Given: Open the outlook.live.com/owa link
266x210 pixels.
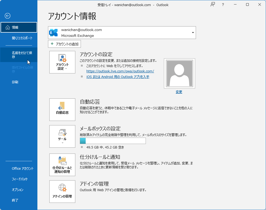Looking at the screenshot, I should (120, 71).
